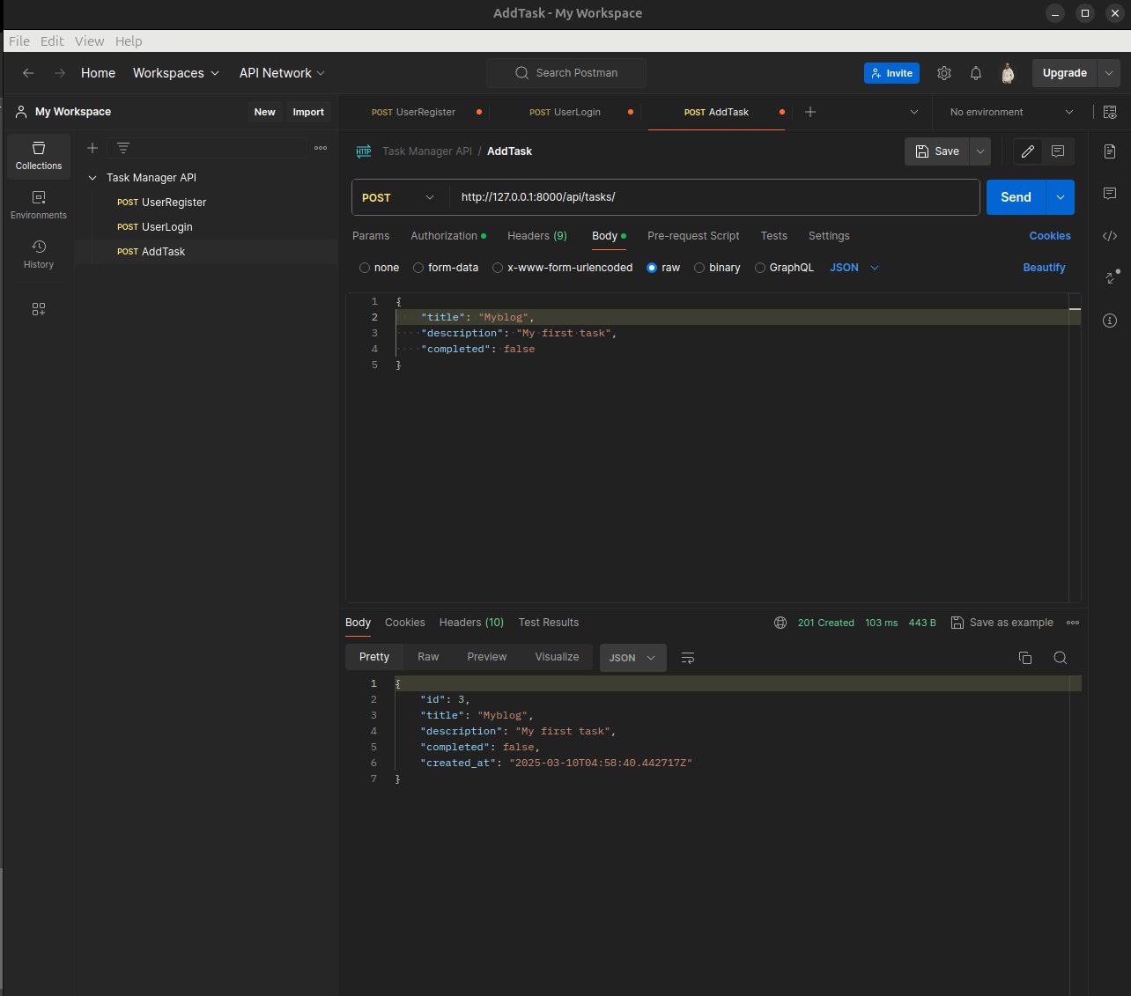The image size is (1131, 996).
Task: Show the response Raw view
Action: coord(428,657)
